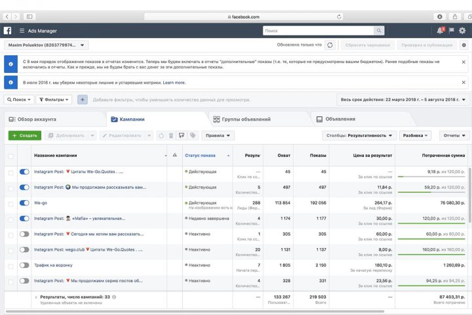The width and height of the screenshot is (472, 315).
Task: Open the Ads Manager hamburger menu
Action: click(22, 30)
